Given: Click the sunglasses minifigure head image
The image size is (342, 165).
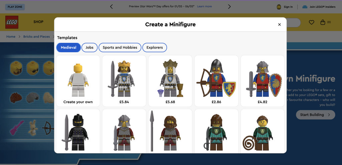Looking at the screenshot, I should pyautogui.click(x=33, y=68).
